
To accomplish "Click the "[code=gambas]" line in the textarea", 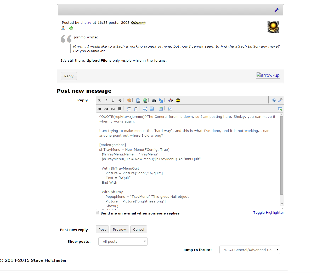I will click(112, 145).
